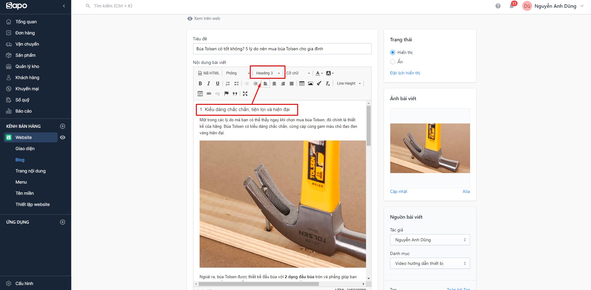Click Cập nhật under the article image
591x290 pixels.
click(x=399, y=191)
